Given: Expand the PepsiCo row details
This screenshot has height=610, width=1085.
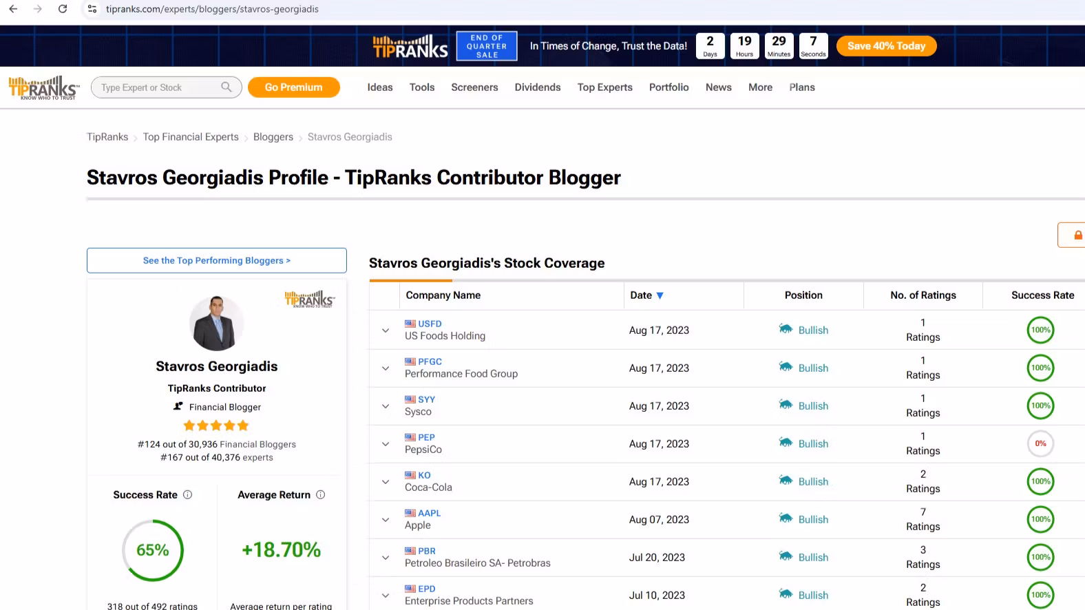Looking at the screenshot, I should (386, 444).
